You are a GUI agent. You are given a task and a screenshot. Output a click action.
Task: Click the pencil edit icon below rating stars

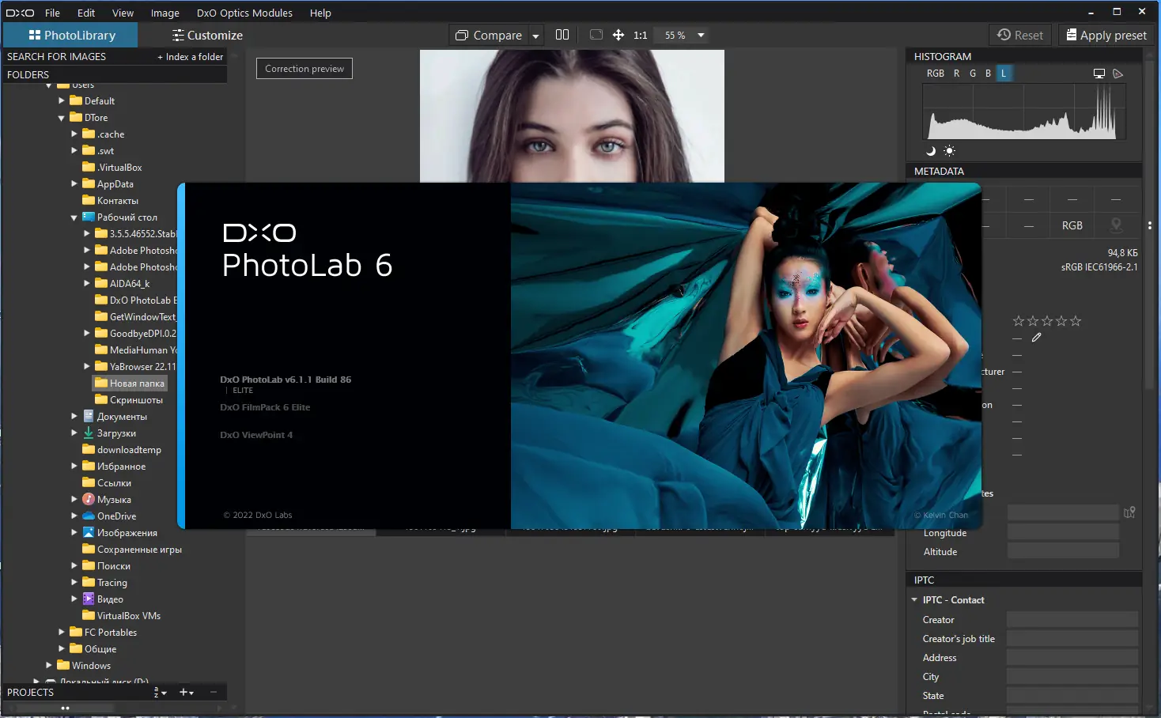click(x=1036, y=338)
